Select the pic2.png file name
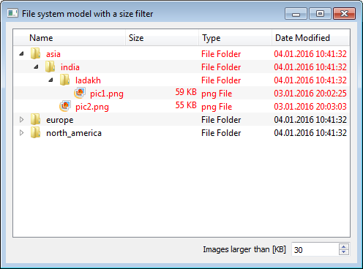Screen dimensions: 363x269 tap(92, 107)
